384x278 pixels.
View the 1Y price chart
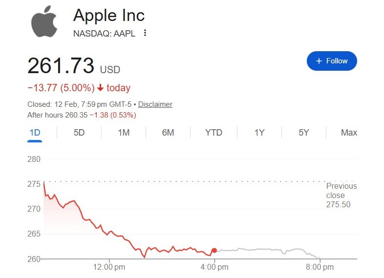click(x=259, y=133)
